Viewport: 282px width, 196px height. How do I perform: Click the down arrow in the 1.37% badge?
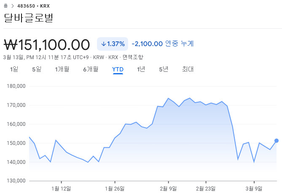point(103,44)
